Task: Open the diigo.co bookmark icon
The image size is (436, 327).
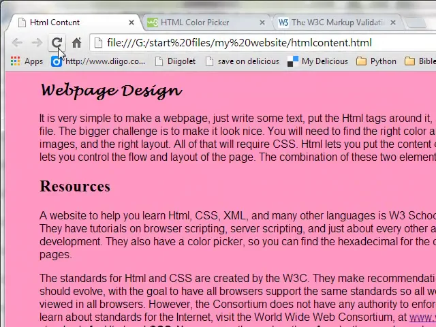Action: pyautogui.click(x=56, y=61)
